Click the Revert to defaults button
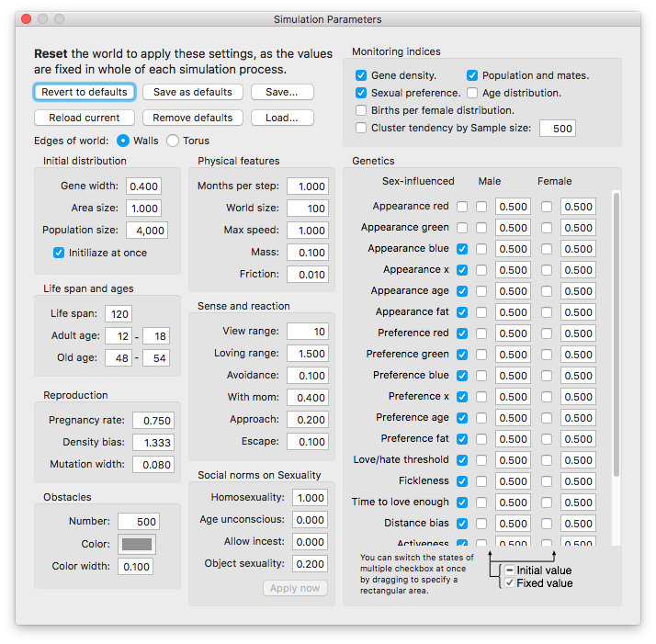The width and height of the screenshot is (656, 644). 85,92
